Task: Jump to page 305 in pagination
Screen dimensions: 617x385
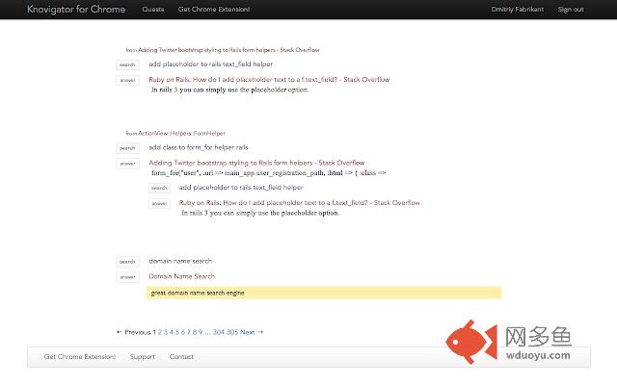Action: tap(232, 332)
